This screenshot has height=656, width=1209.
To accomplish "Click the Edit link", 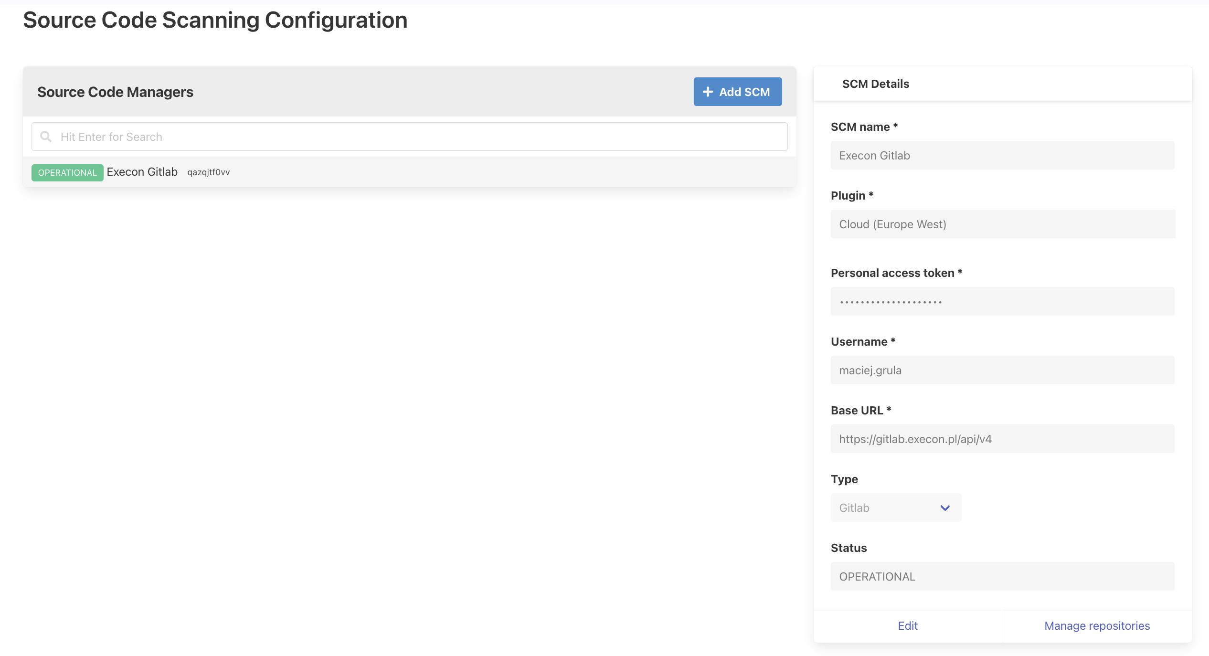I will (x=908, y=626).
